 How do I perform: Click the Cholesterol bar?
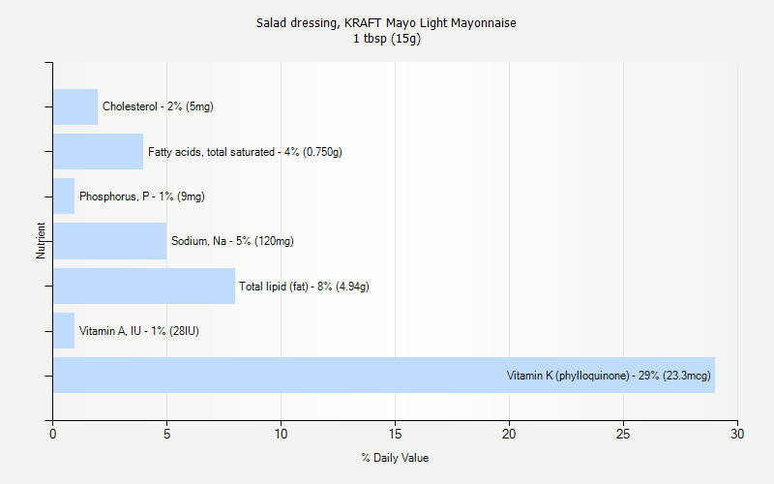(75, 106)
